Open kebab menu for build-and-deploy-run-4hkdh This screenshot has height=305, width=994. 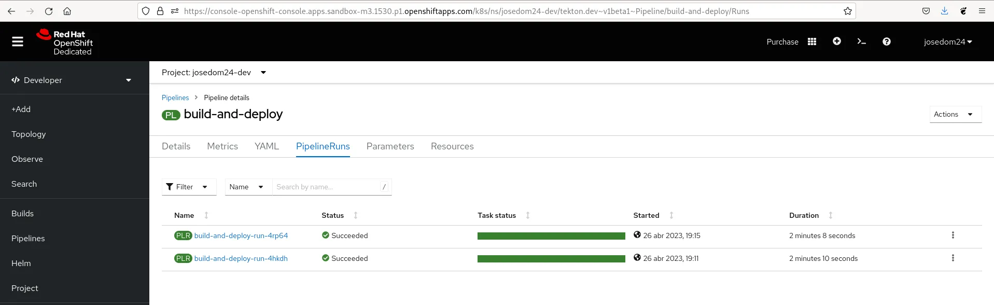(x=953, y=258)
